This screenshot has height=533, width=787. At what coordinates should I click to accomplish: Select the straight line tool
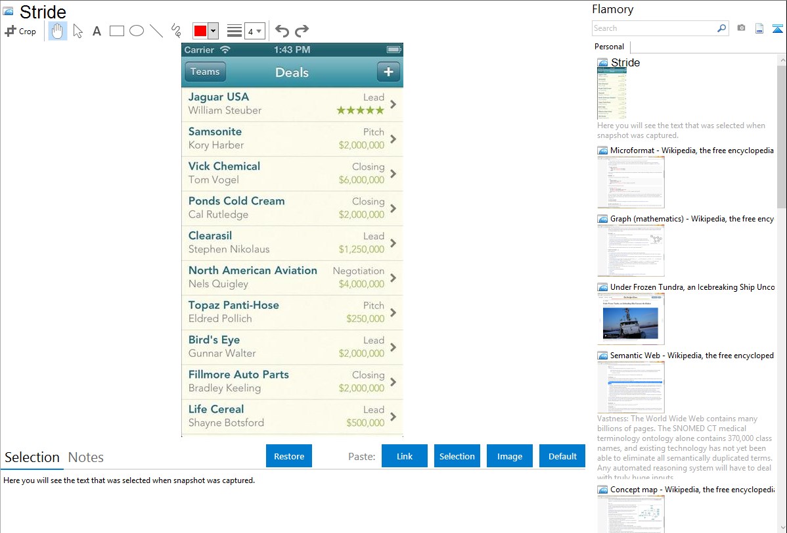point(156,31)
